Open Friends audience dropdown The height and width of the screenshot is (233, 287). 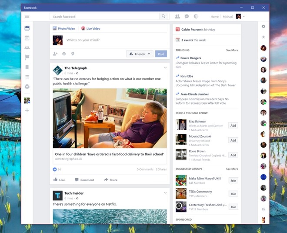140,54
